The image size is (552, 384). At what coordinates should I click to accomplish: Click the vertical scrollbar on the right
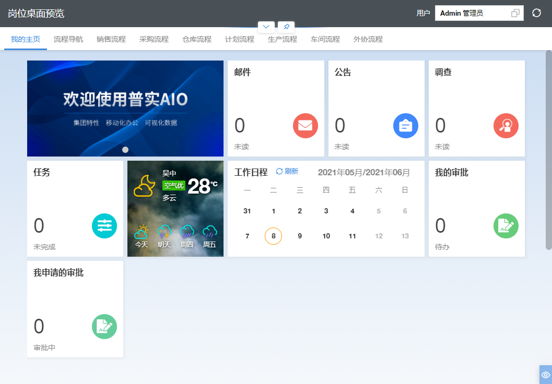(548, 150)
